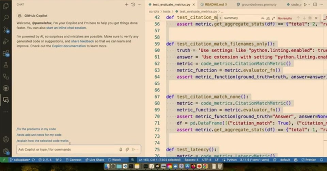Click the UTF-8 encoding status
The width and height of the screenshot is (327, 171).
coord(207,160)
